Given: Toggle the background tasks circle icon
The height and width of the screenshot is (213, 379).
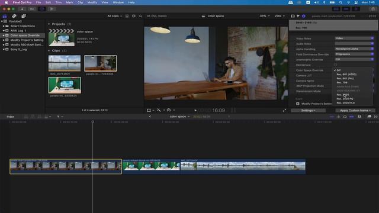Looking at the screenshot, I should [42, 9].
